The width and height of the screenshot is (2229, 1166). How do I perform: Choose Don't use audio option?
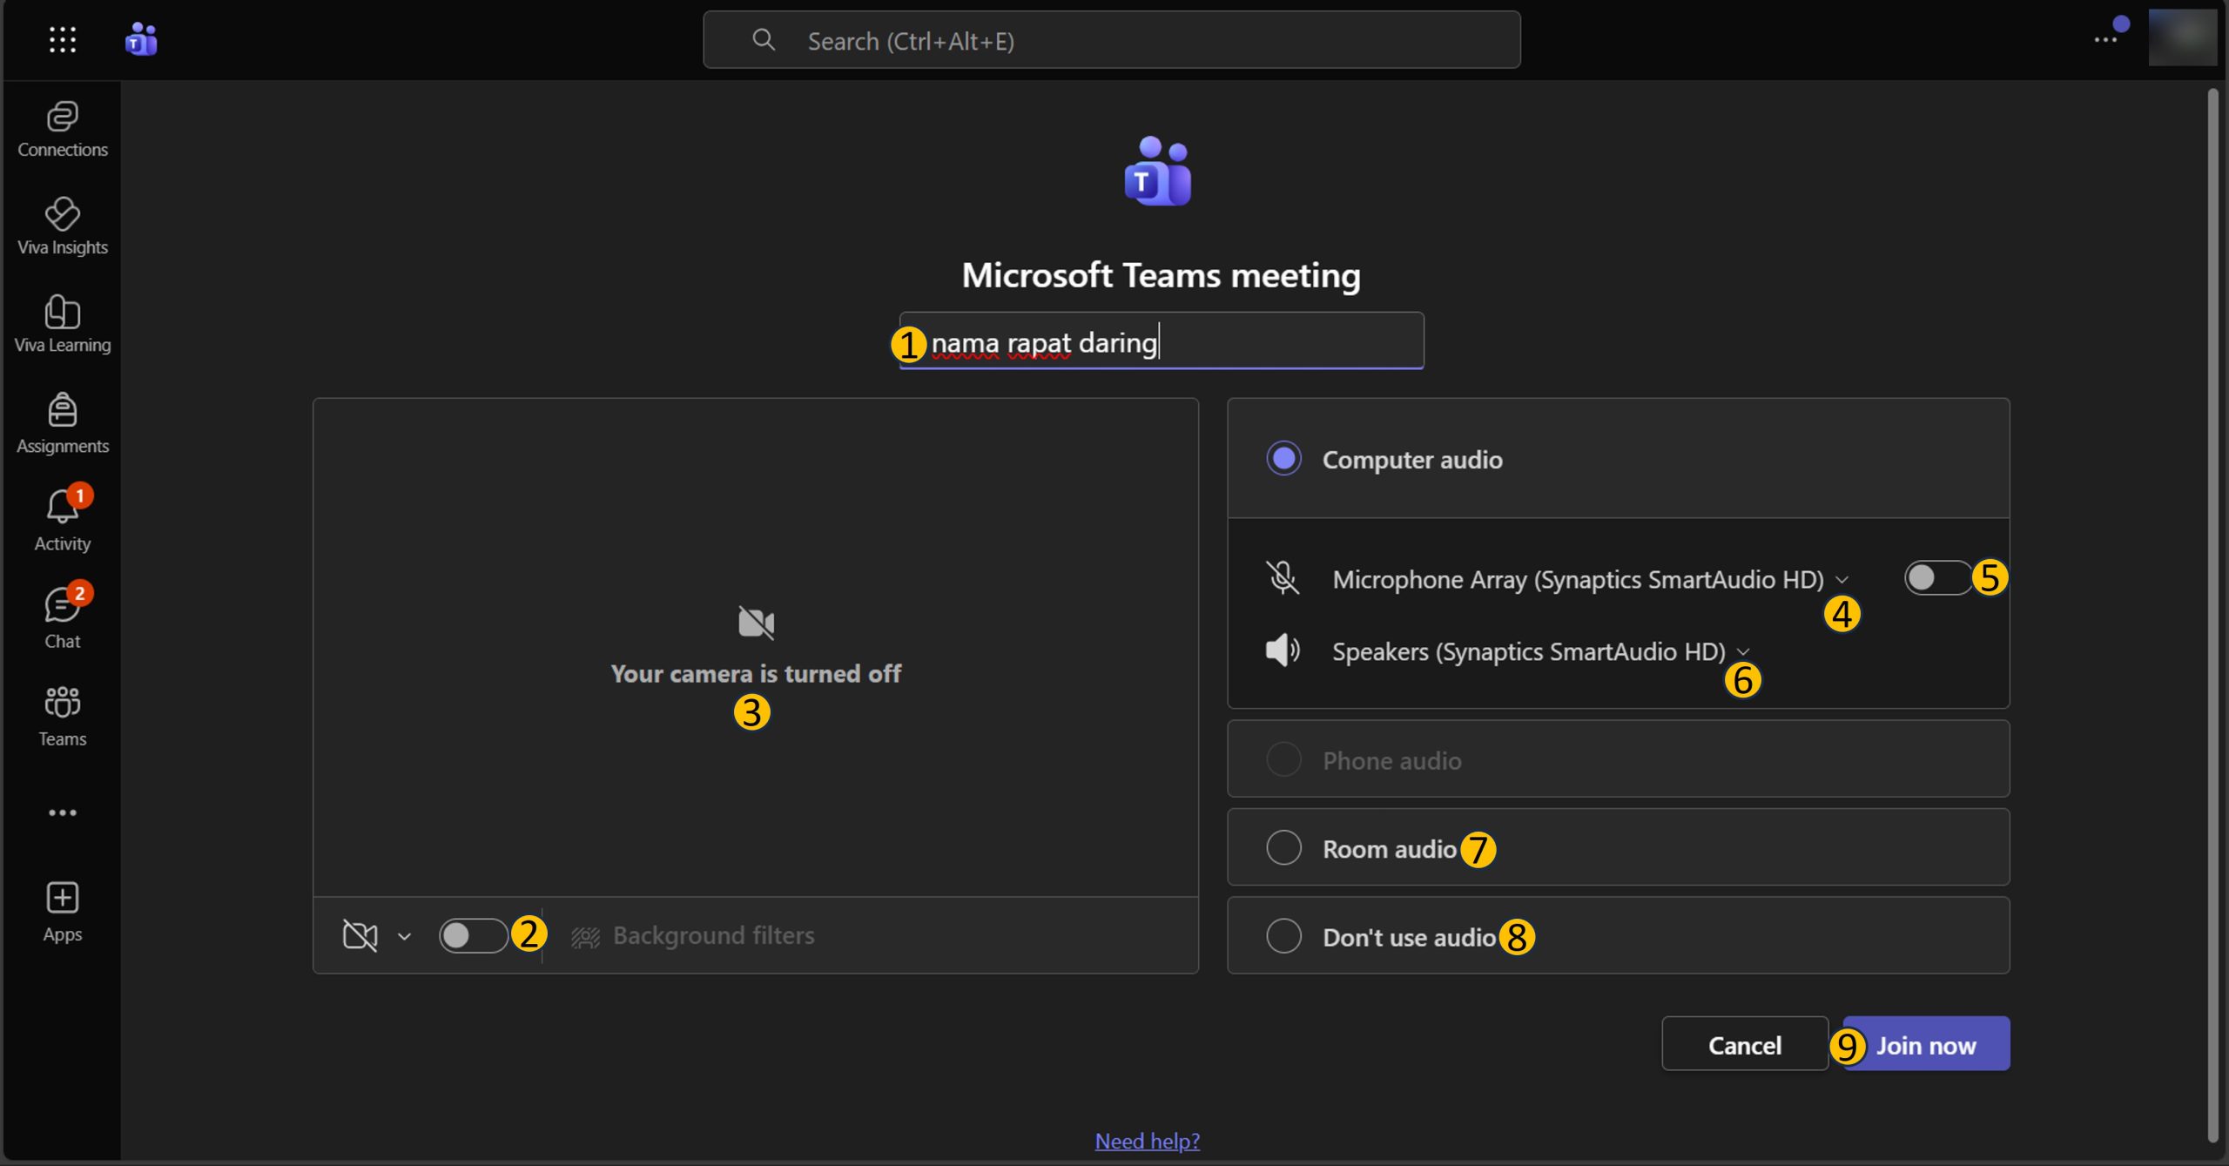(x=1283, y=936)
